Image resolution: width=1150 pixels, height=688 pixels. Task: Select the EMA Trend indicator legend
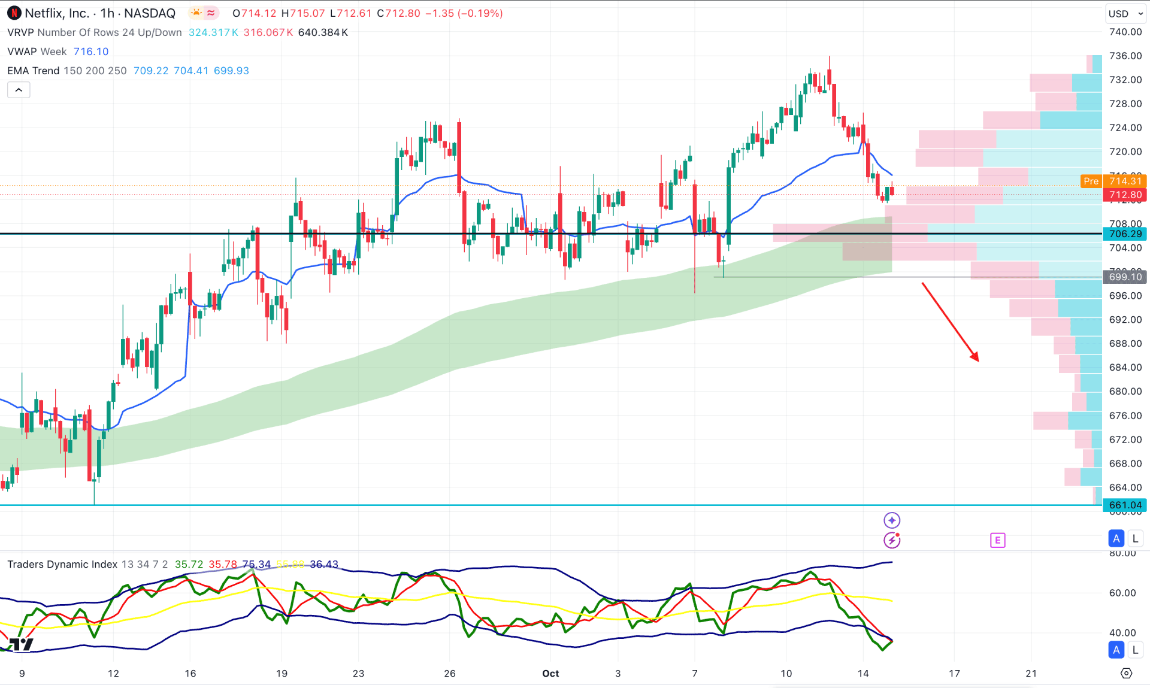67,71
